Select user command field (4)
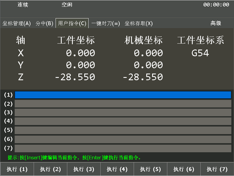Image resolution: width=234 pixels, height=176 pixels. (123, 121)
